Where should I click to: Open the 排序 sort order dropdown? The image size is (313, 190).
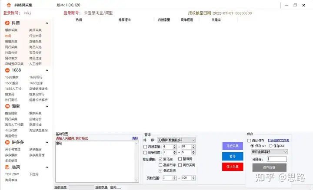(x=176, y=140)
